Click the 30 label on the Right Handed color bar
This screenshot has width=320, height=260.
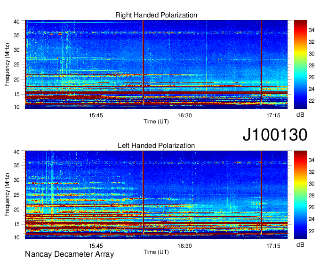click(x=312, y=54)
